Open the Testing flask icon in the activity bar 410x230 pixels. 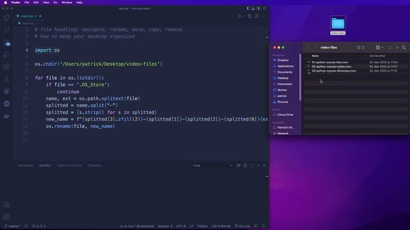point(7,79)
